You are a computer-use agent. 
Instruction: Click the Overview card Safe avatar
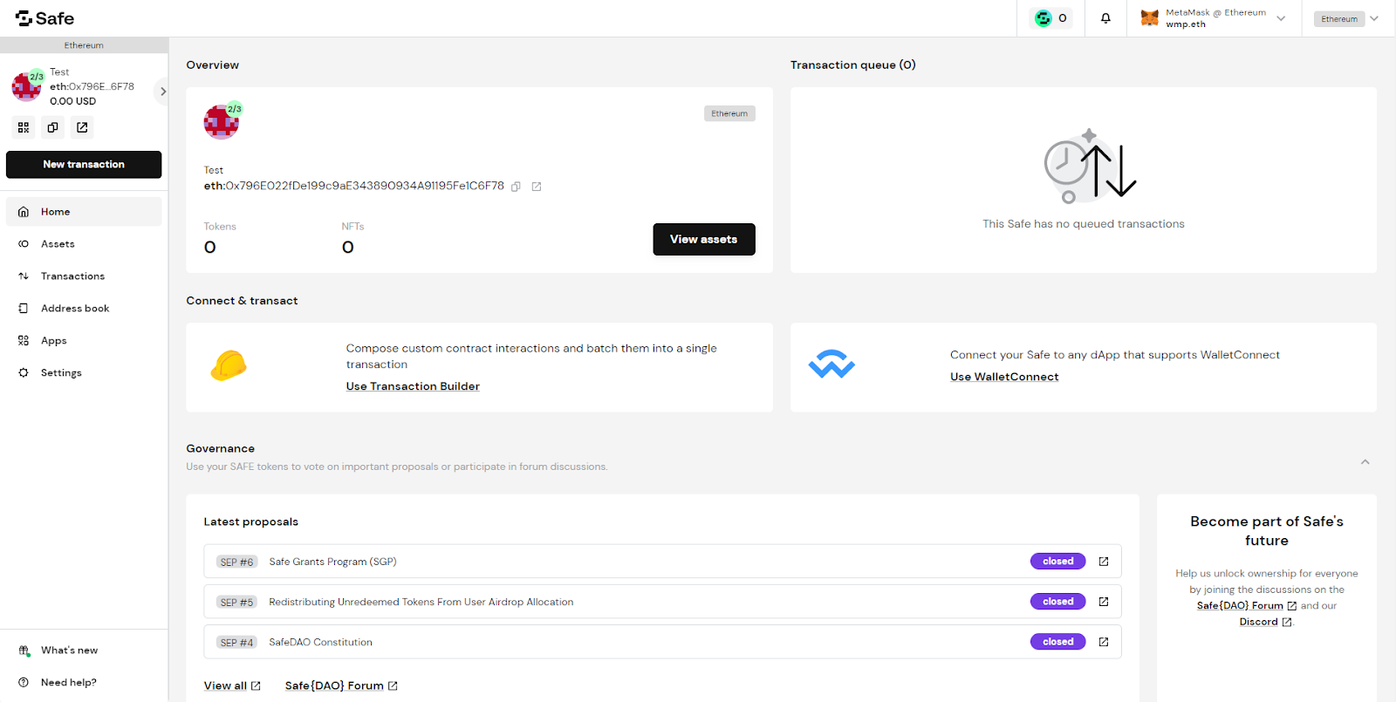click(x=222, y=122)
